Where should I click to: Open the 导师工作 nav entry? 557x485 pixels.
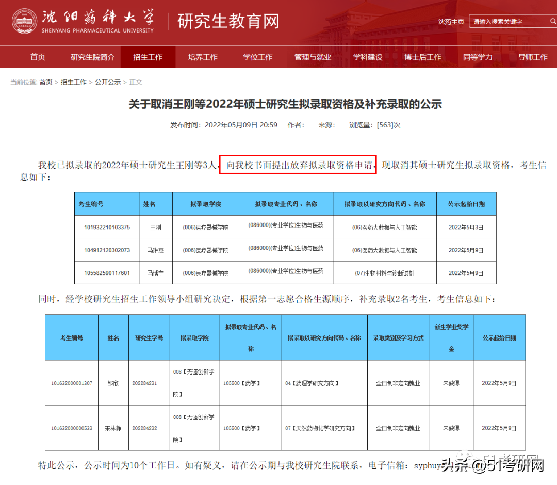click(533, 57)
